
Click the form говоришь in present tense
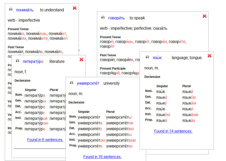pyautogui.click(x=124, y=42)
